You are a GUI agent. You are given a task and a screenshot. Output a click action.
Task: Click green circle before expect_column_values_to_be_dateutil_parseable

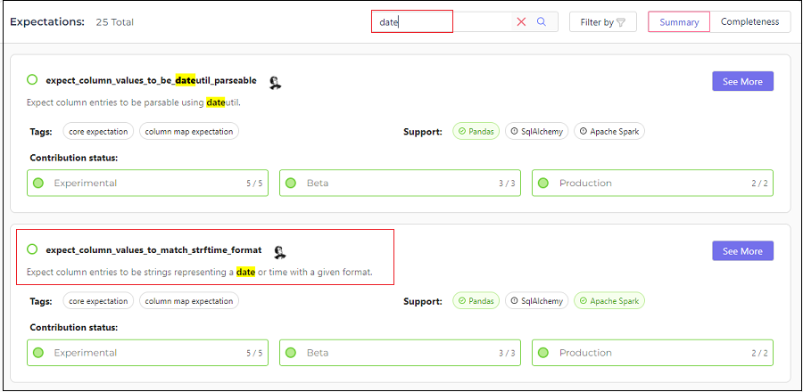32,79
